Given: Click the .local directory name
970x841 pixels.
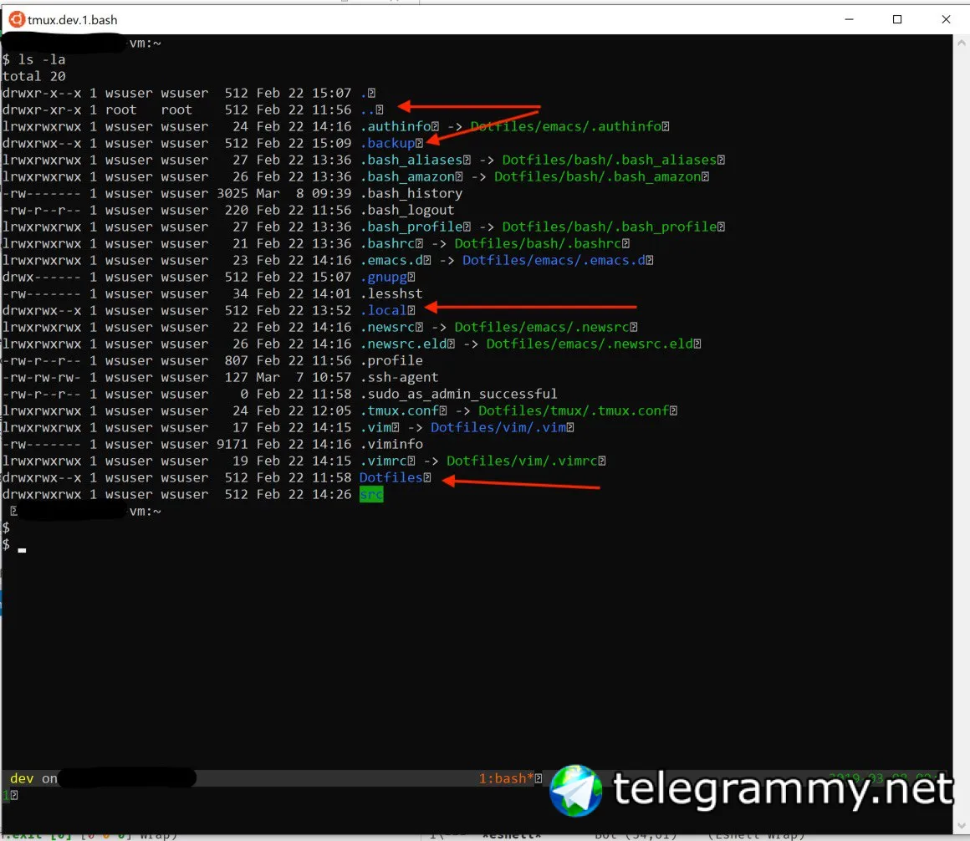Looking at the screenshot, I should (x=384, y=310).
